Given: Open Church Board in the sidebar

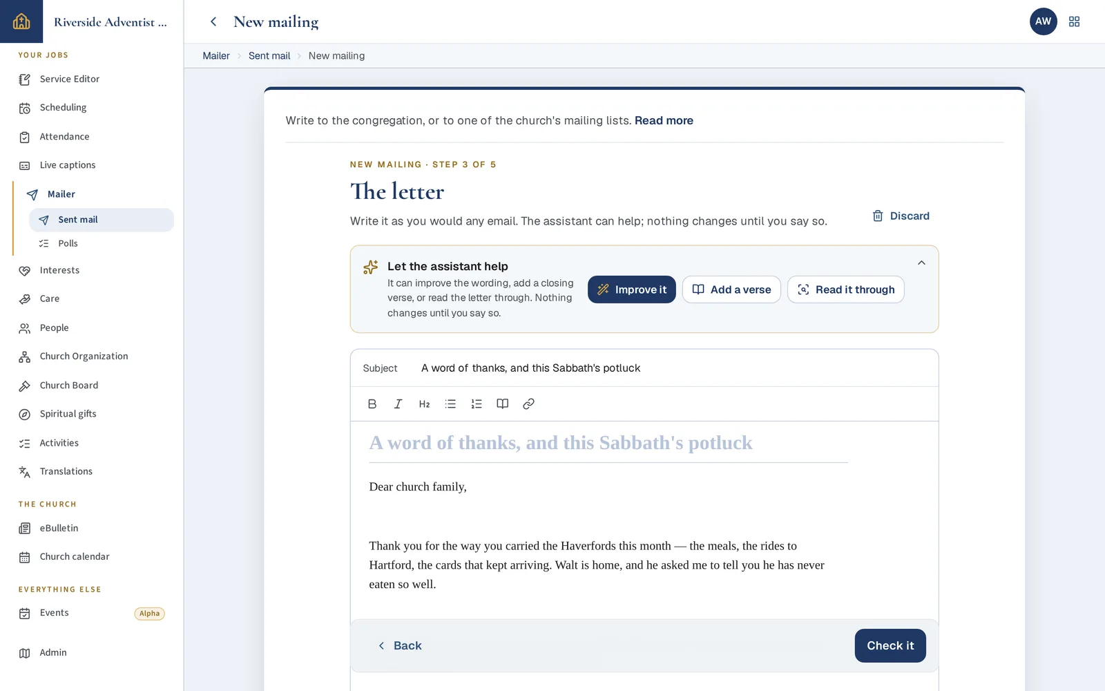Looking at the screenshot, I should coord(93,386).
